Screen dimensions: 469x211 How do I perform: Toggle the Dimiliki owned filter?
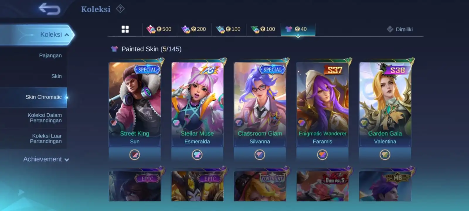[400, 29]
